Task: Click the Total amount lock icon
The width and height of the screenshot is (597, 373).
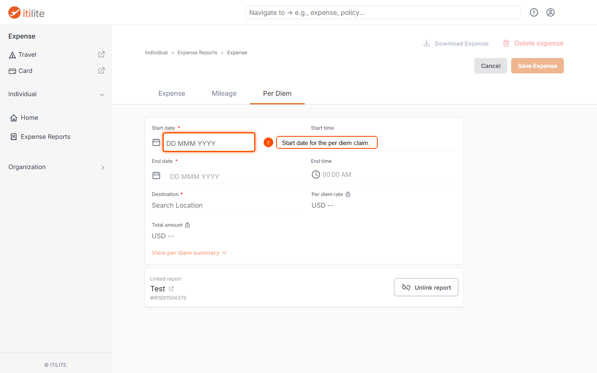Action: (187, 225)
